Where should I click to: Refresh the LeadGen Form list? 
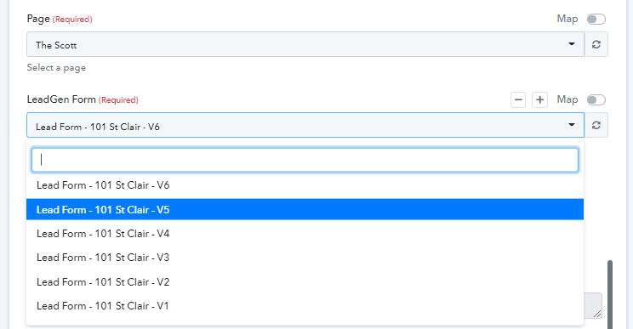[596, 125]
